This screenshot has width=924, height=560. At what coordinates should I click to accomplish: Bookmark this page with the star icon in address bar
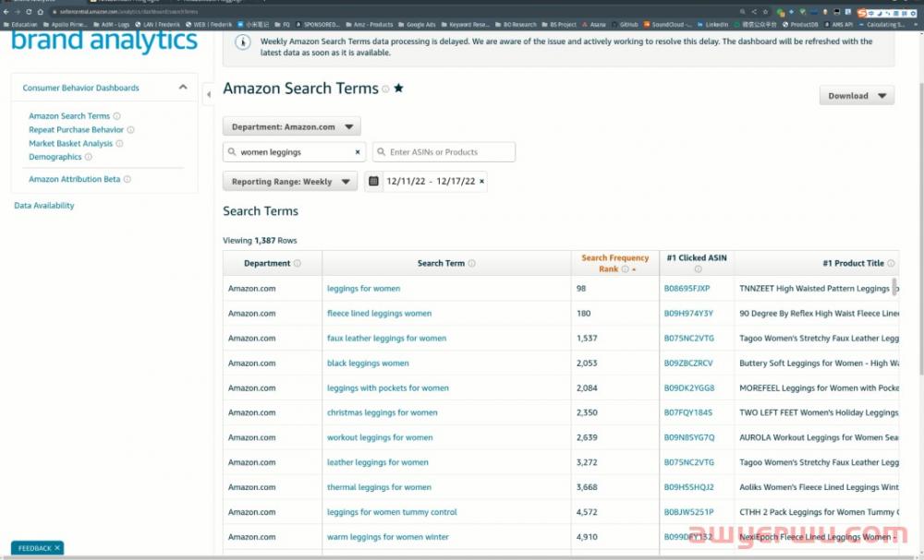(x=765, y=12)
